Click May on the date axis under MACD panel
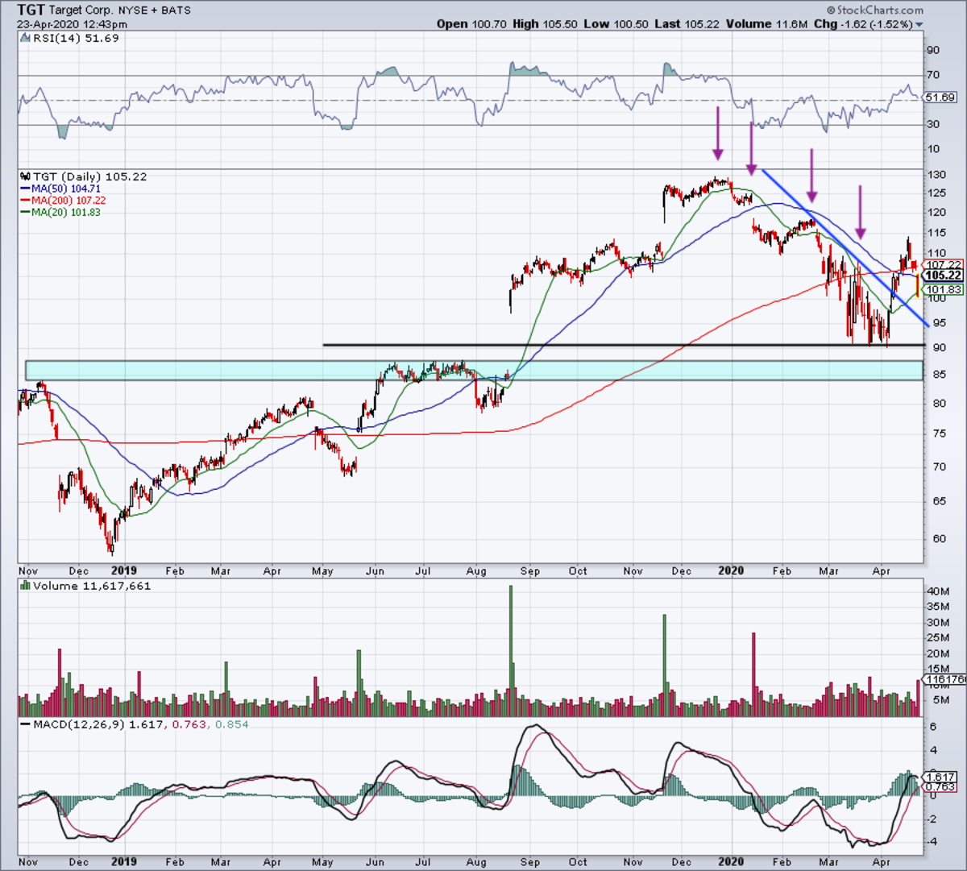Screen dimensions: 967x871 (322, 862)
